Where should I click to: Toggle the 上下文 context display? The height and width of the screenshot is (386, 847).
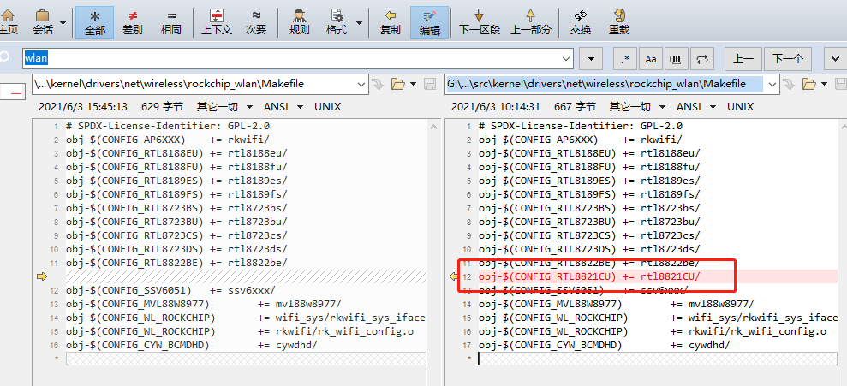[217, 22]
